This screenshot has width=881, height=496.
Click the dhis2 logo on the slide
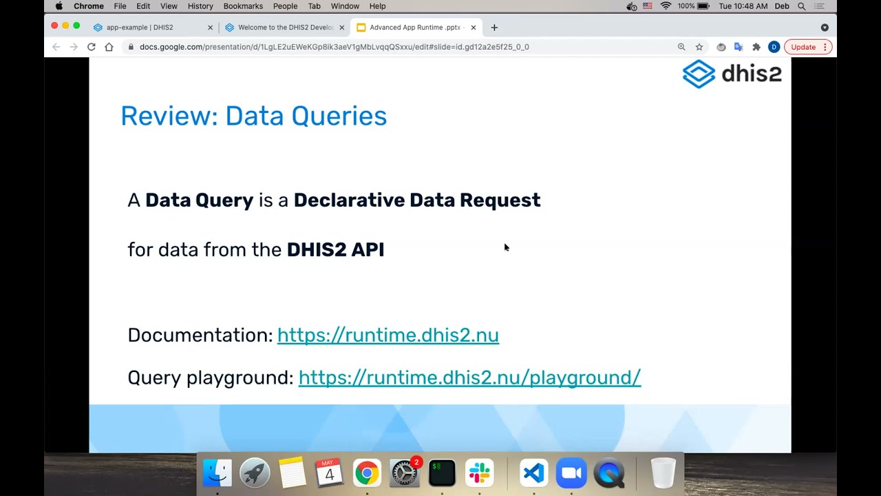pos(732,74)
